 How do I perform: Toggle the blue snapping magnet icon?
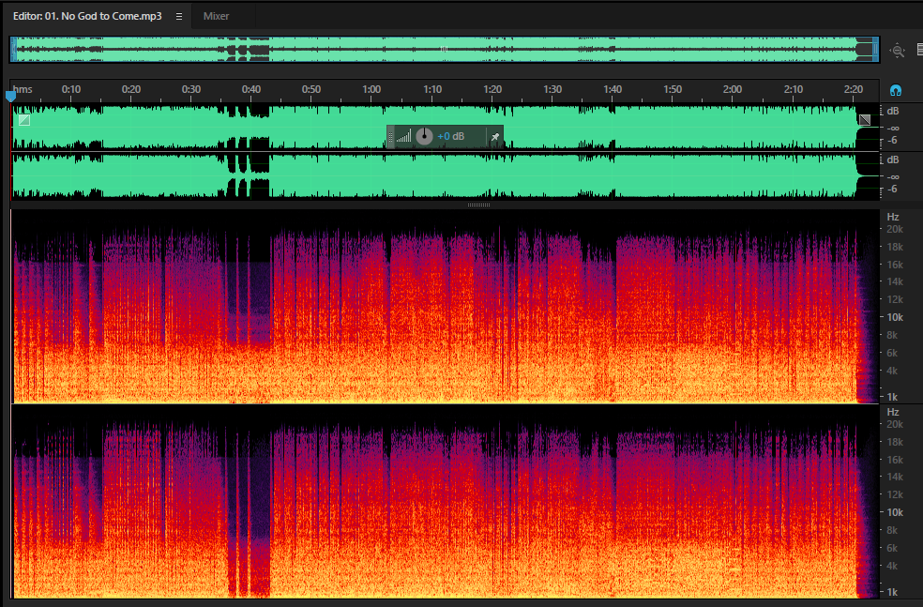pos(896,90)
